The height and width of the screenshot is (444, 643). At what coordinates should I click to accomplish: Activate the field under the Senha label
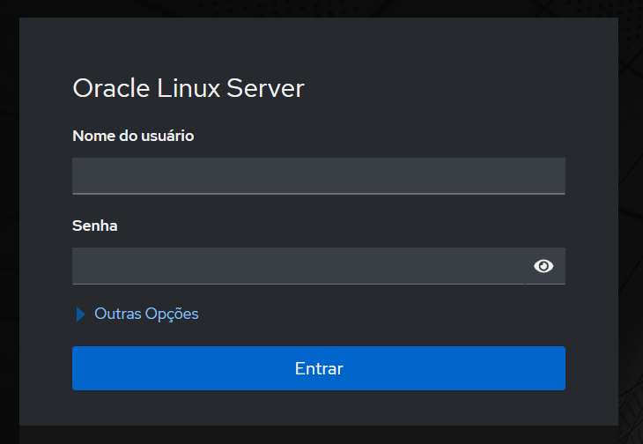coord(298,266)
